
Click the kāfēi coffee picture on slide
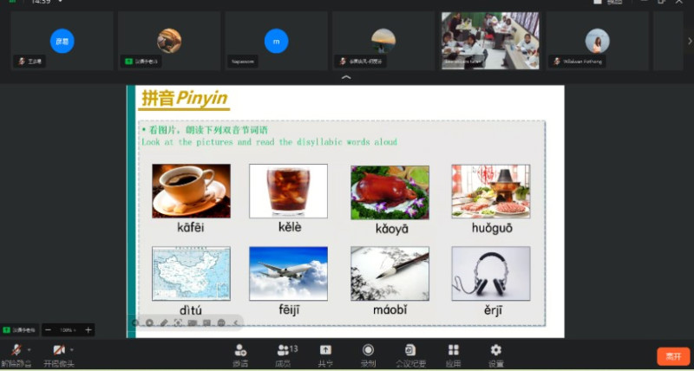pos(191,191)
